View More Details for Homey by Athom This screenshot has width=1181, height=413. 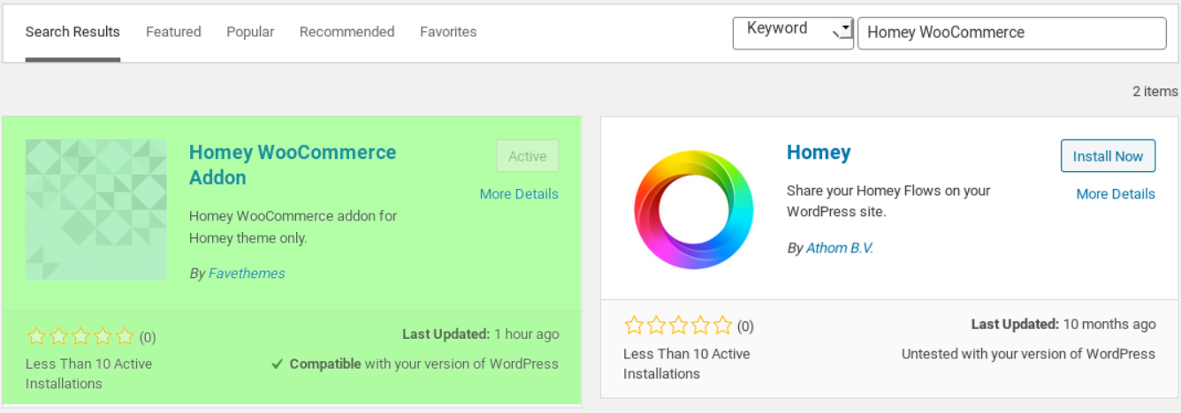coord(1116,194)
